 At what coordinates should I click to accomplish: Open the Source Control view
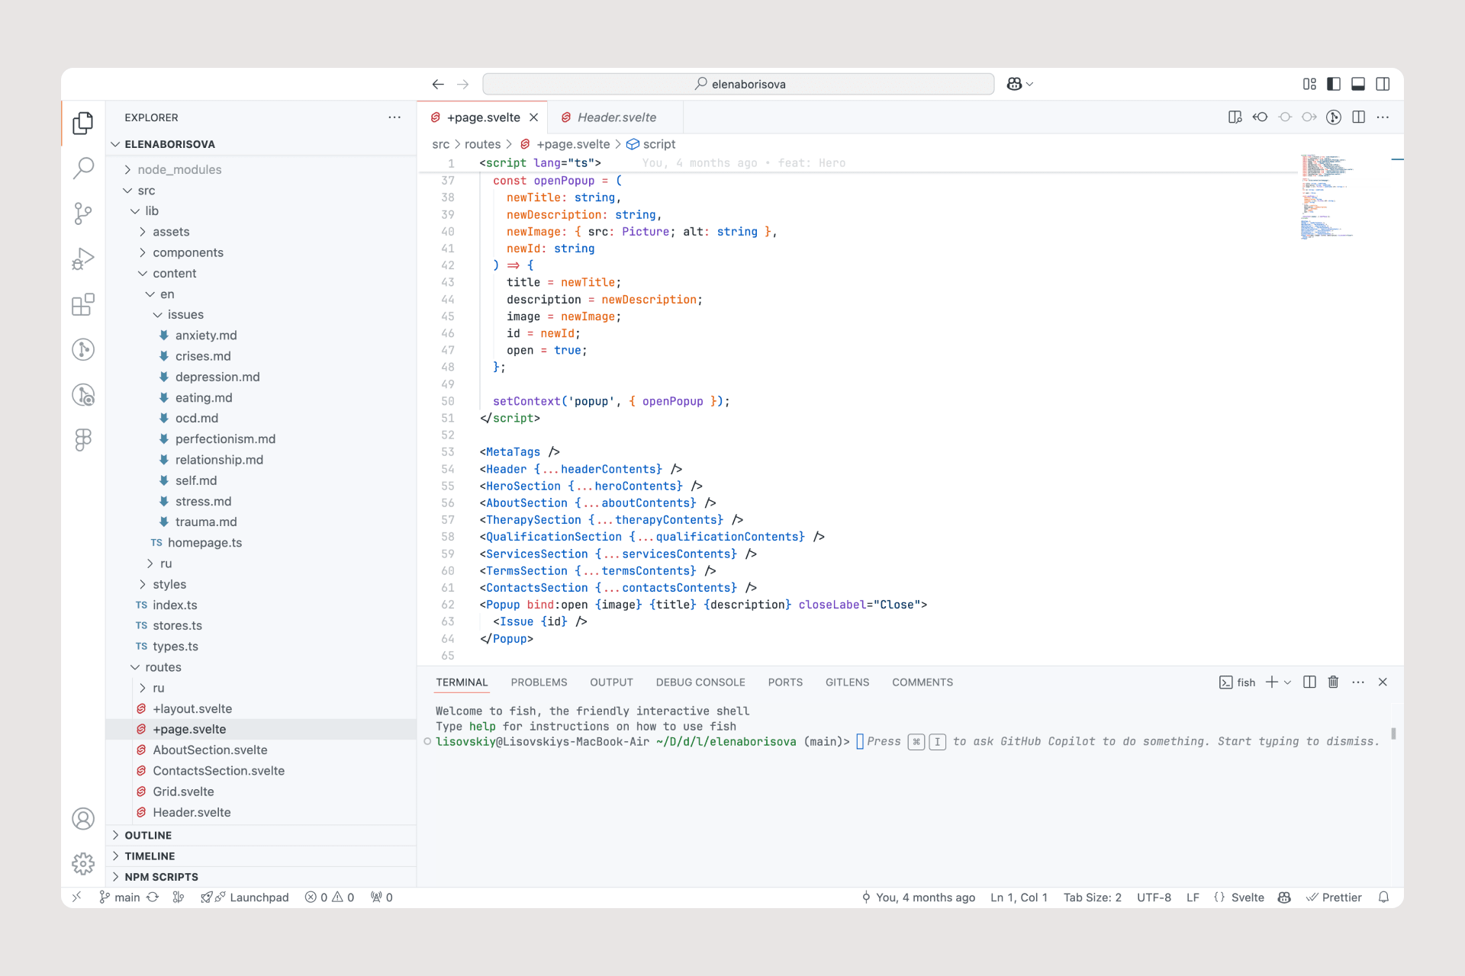pyautogui.click(x=83, y=213)
